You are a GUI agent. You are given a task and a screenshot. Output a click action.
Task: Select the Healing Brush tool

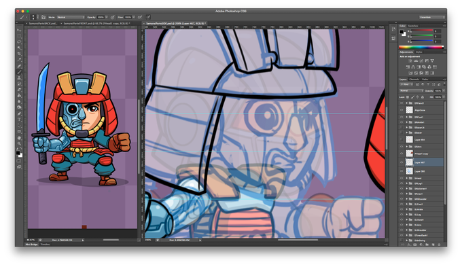[x=19, y=66]
